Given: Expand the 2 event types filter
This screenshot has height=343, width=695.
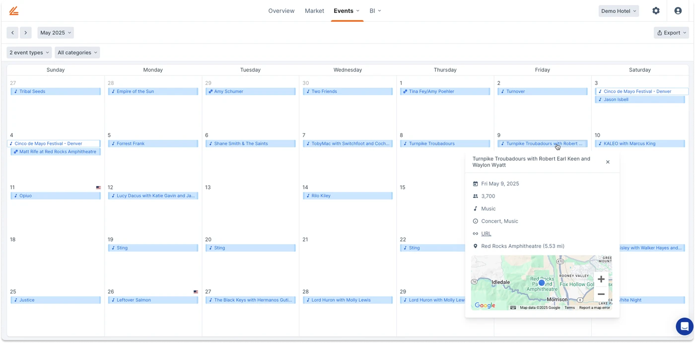Looking at the screenshot, I should tap(29, 53).
